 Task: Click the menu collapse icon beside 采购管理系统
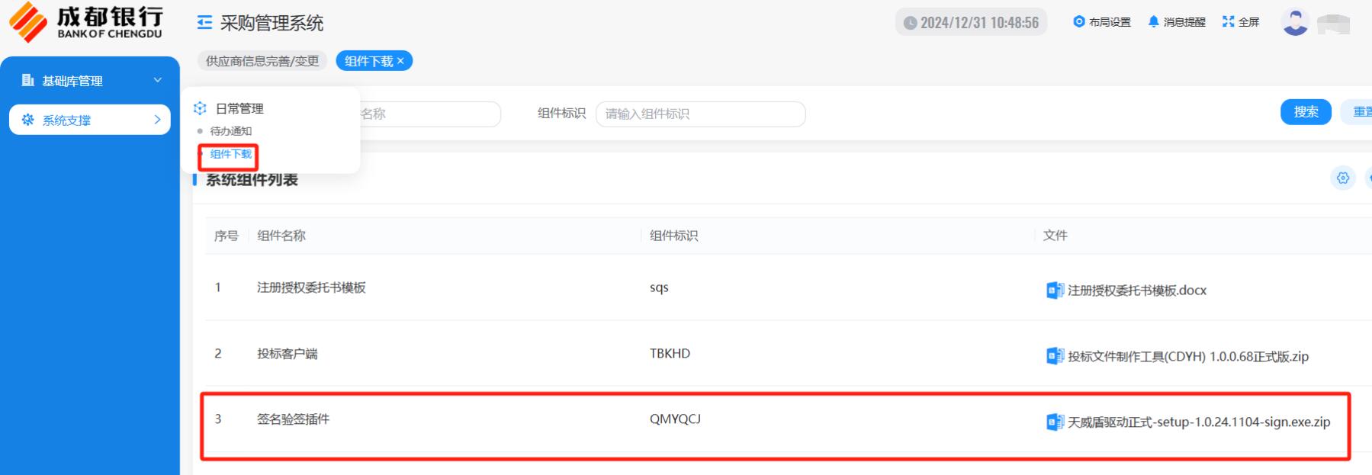tap(204, 23)
